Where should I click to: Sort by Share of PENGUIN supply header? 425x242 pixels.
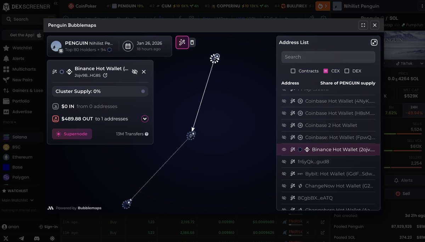tap(348, 83)
